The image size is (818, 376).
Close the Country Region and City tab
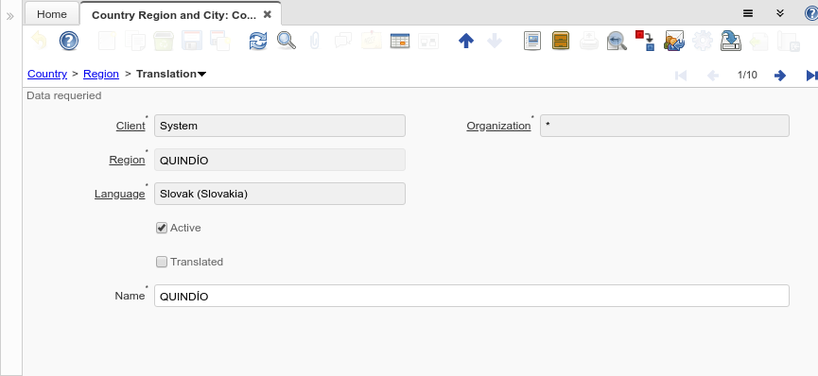coord(267,14)
